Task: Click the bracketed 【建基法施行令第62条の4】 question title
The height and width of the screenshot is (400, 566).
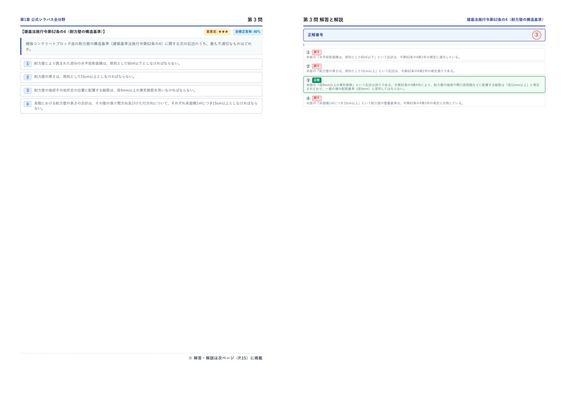Action: [63, 31]
